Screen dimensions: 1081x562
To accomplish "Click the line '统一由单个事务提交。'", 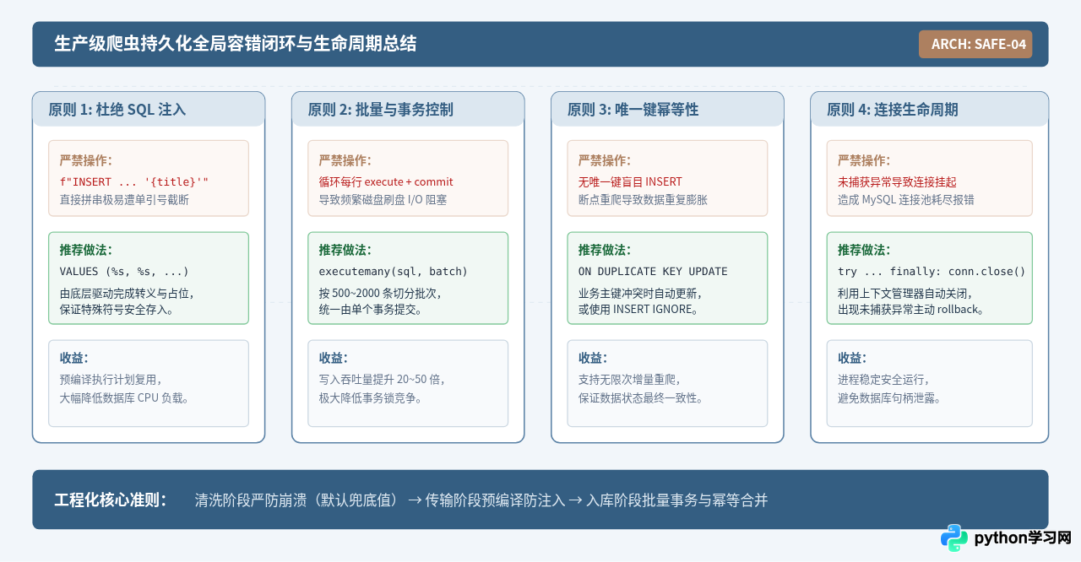I will (x=371, y=310).
